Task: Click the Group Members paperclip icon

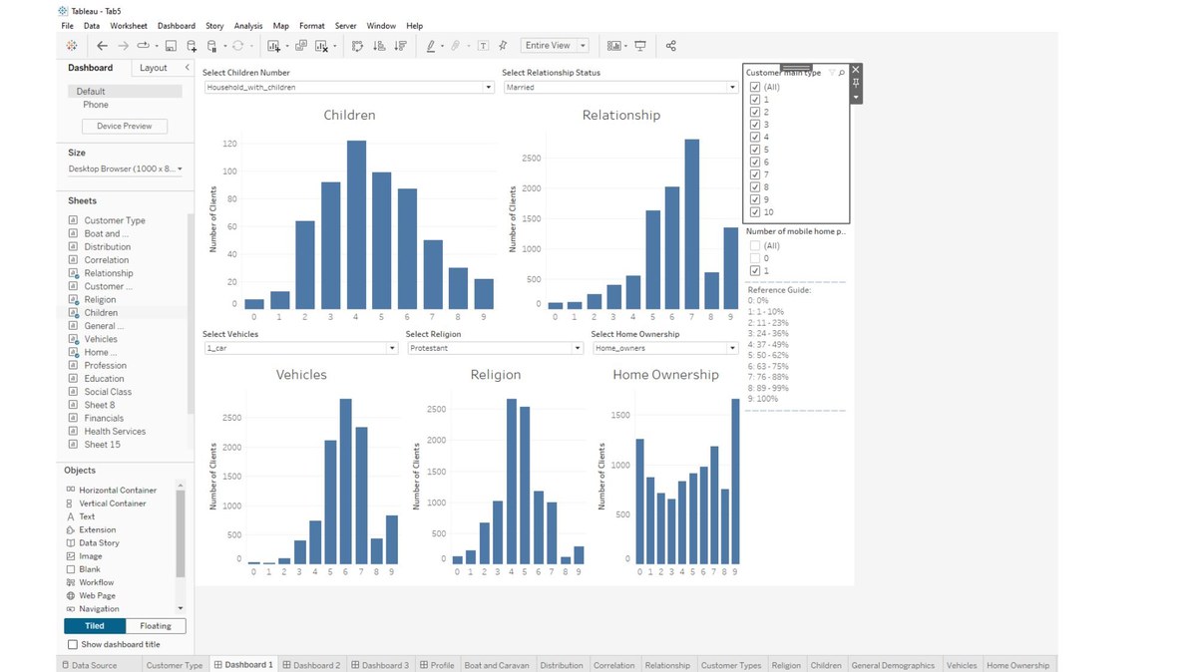Action: point(455,46)
